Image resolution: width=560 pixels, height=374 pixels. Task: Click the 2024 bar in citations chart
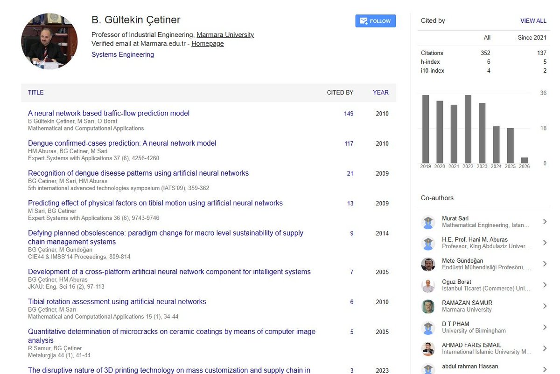pos(497,144)
